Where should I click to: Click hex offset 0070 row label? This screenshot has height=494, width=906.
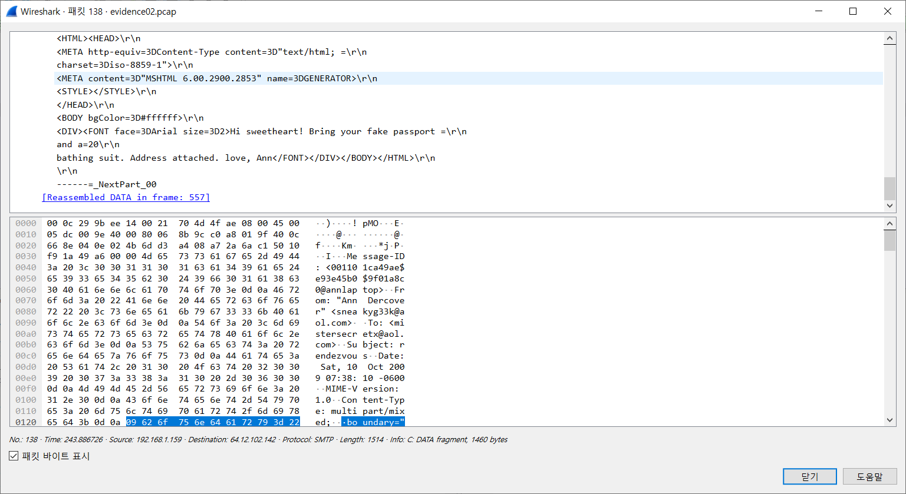click(x=26, y=300)
